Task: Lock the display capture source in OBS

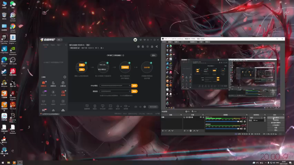Action: 203,117
